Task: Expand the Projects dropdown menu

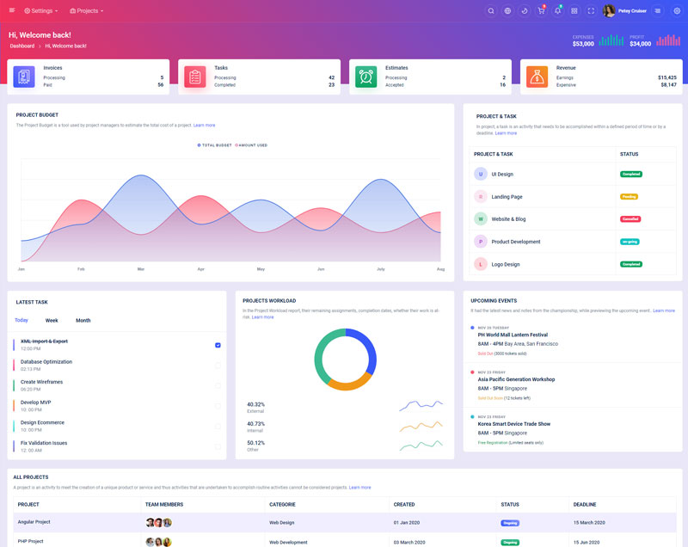Action: click(86, 10)
